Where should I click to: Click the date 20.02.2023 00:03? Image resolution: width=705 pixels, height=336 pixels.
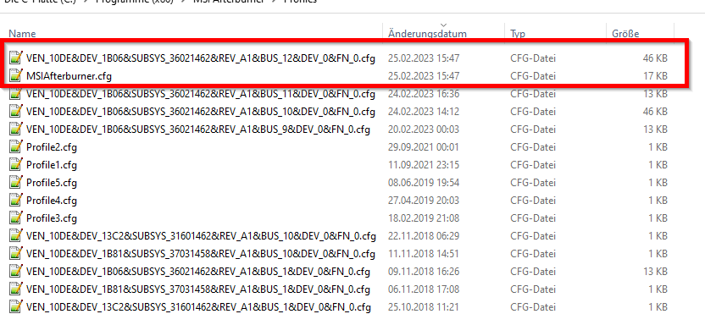424,129
